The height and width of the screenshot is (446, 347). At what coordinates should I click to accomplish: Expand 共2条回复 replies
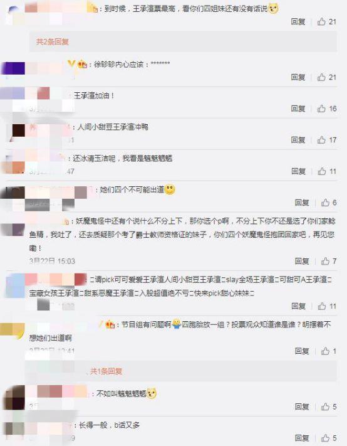(53, 42)
